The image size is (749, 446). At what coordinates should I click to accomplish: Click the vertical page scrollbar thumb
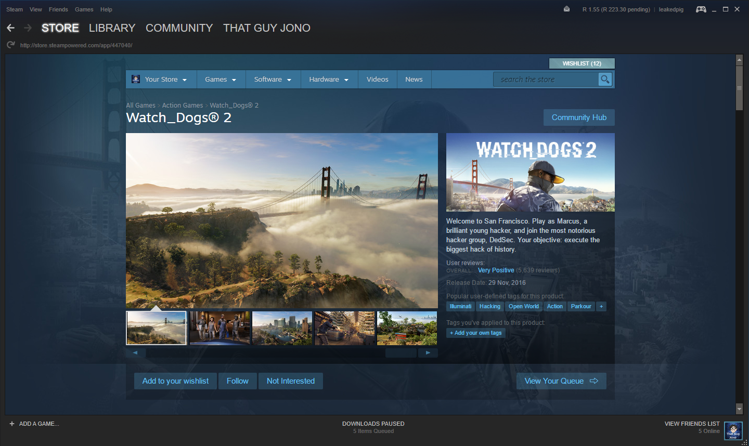(x=739, y=88)
